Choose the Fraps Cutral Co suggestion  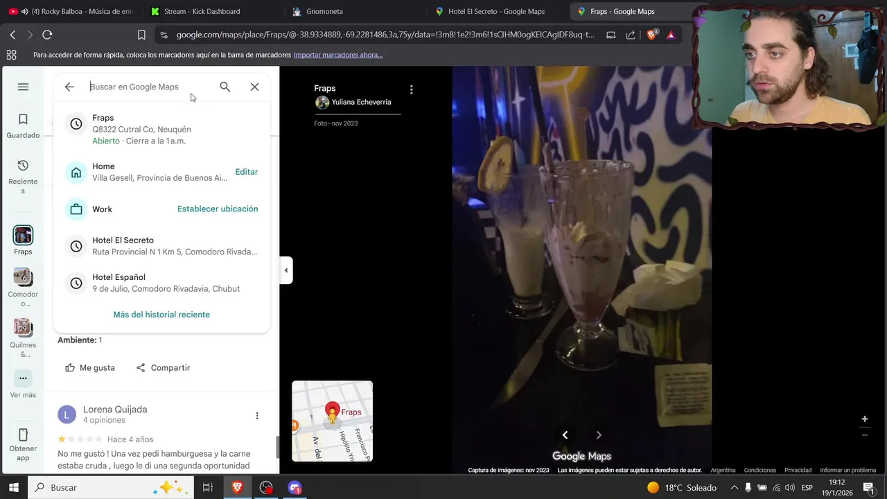click(x=161, y=129)
